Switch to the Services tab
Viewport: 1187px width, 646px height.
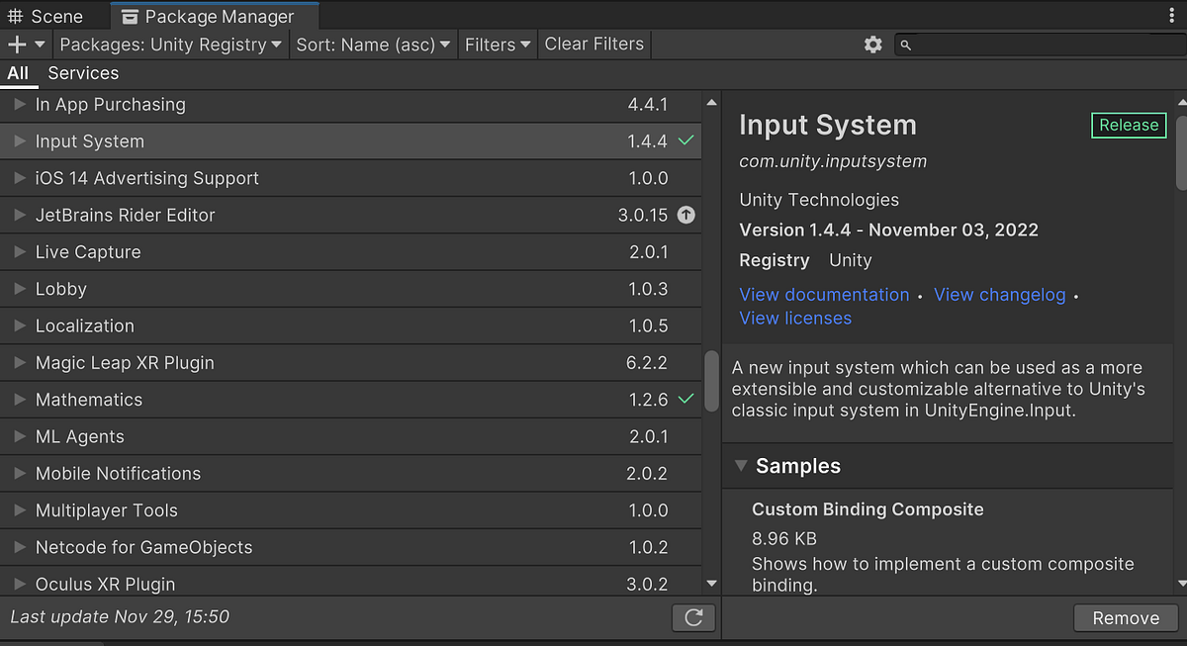coord(83,73)
